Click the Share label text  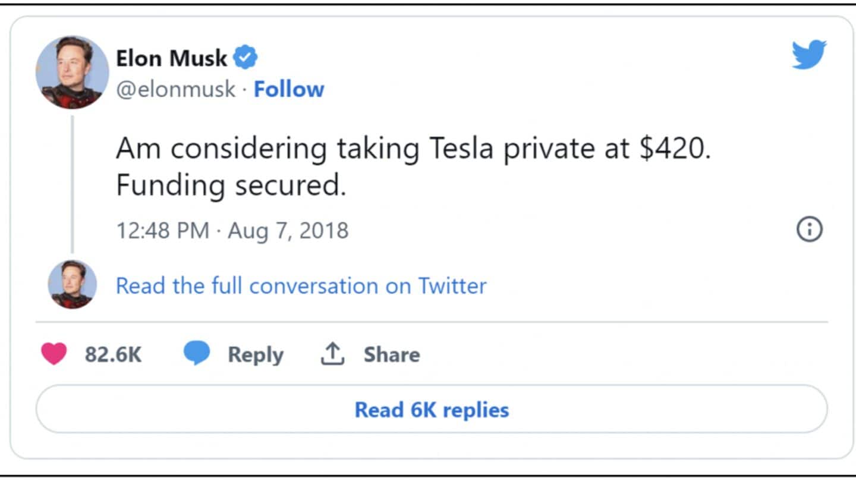[391, 354]
